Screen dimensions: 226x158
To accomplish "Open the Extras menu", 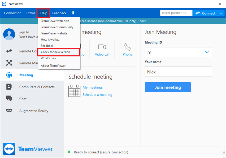I will coord(31,13).
